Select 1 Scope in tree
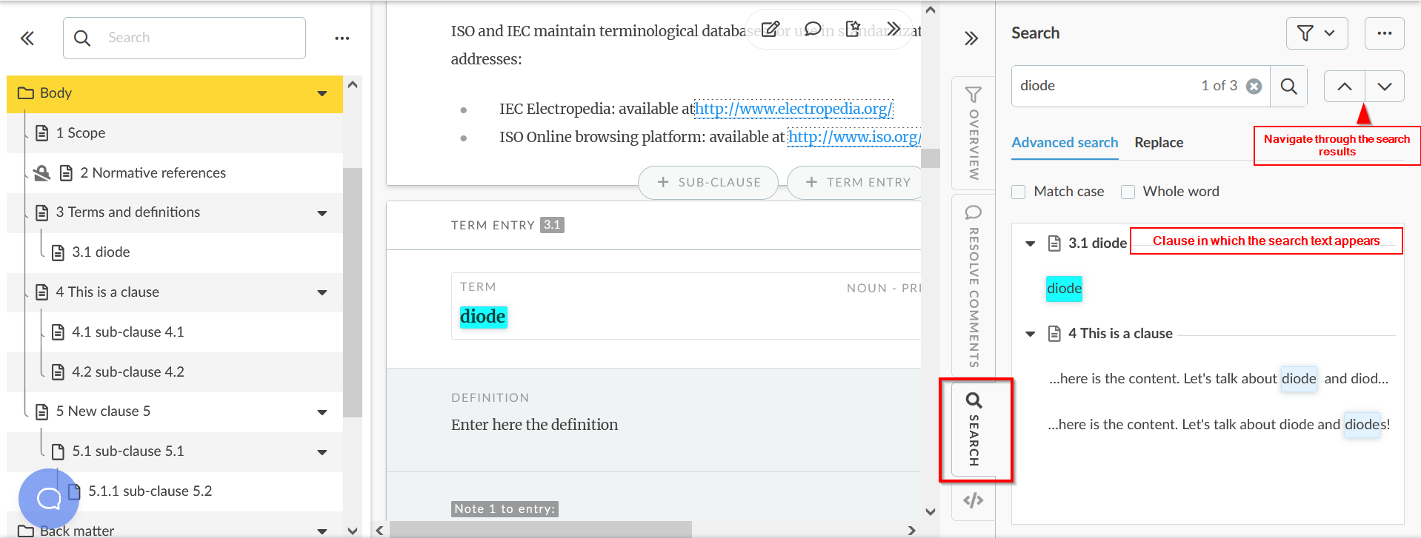Screen dimensions: 1421x538 coord(80,133)
